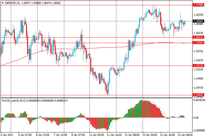The image size is (205, 138).
Task: Select the 1.37008 red price label
Action: (x=198, y=5)
